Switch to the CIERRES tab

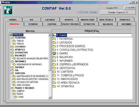point(13,19)
